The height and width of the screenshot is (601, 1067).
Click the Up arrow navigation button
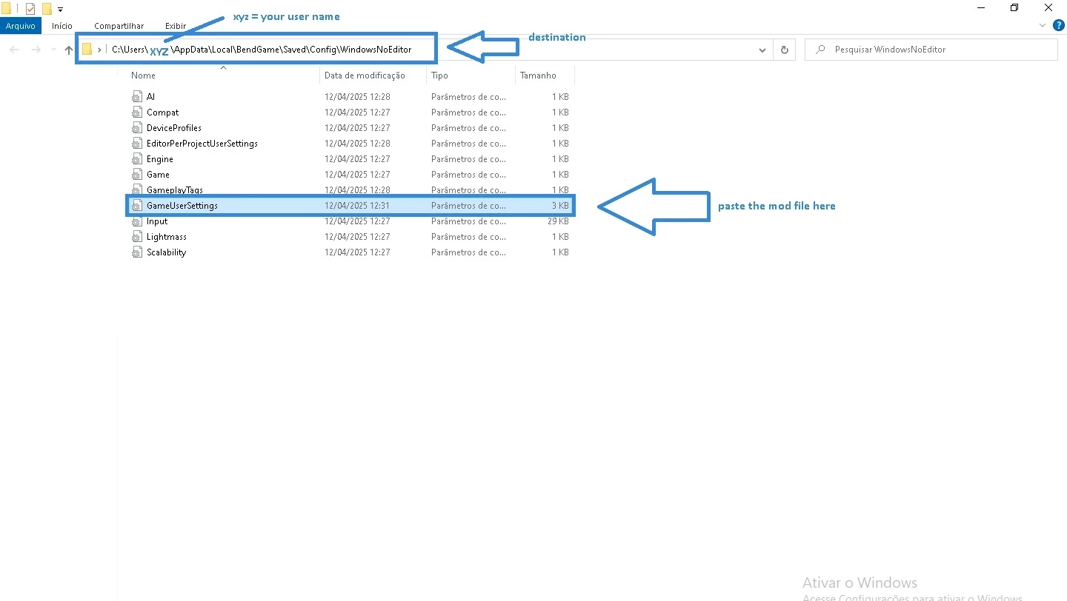[69, 50]
